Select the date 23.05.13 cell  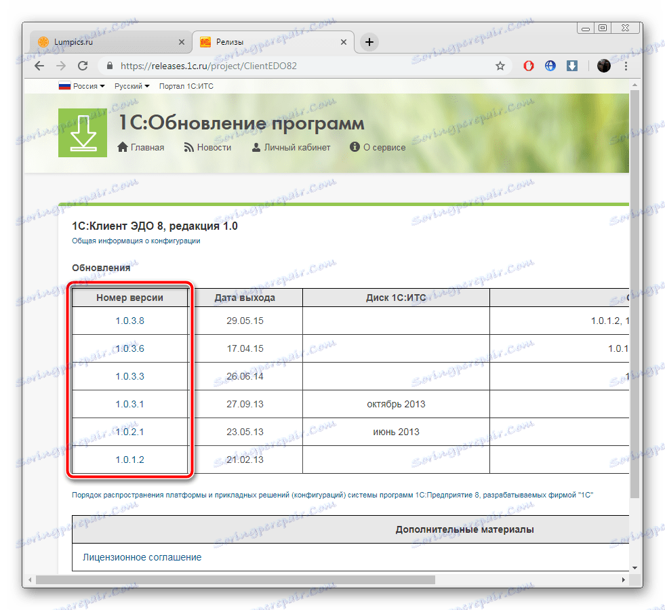[245, 432]
